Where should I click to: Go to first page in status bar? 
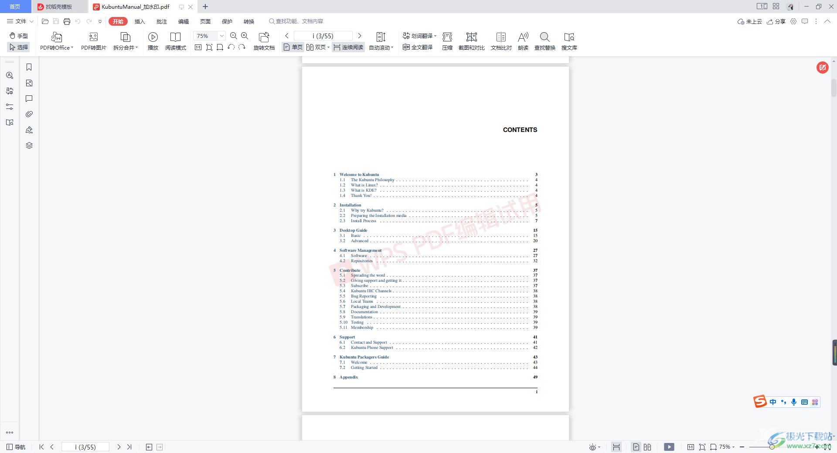pyautogui.click(x=41, y=447)
